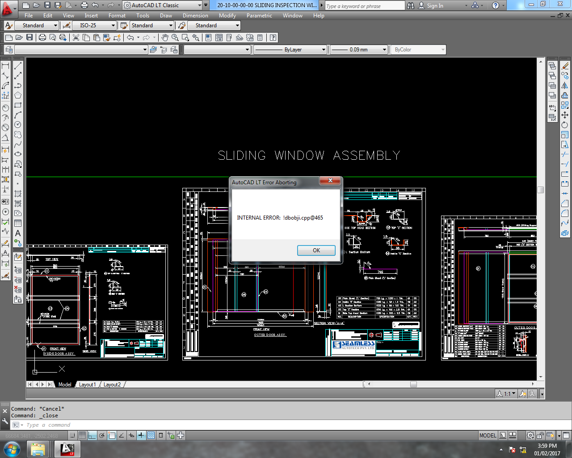Select the Circle draw tool
572x458 pixels.
pyautogui.click(x=18, y=125)
